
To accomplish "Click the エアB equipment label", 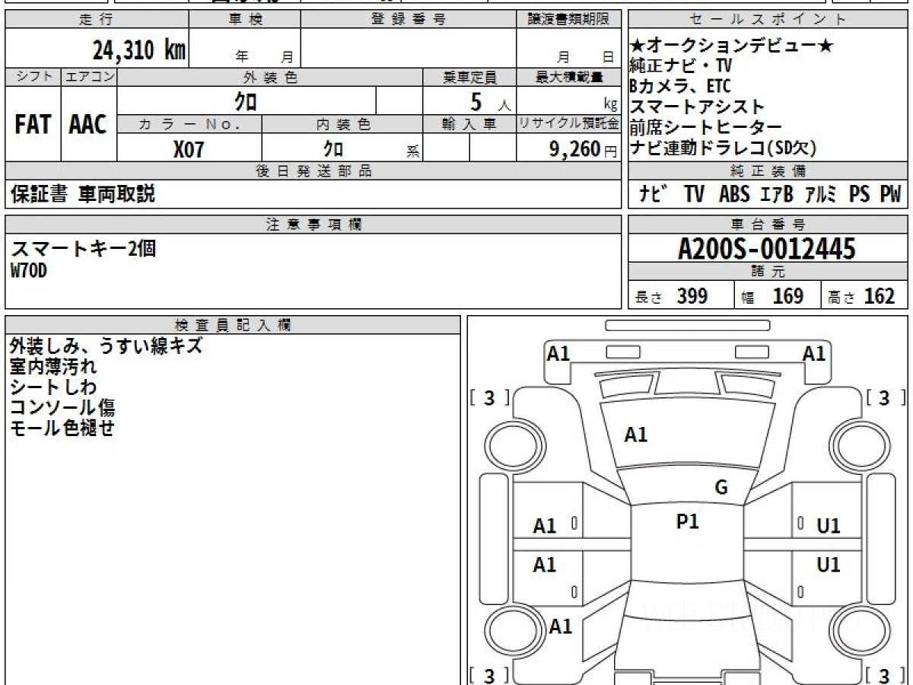I will pos(776,194).
